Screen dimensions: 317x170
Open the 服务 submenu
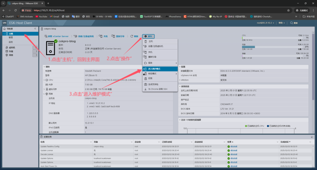tap(160, 63)
